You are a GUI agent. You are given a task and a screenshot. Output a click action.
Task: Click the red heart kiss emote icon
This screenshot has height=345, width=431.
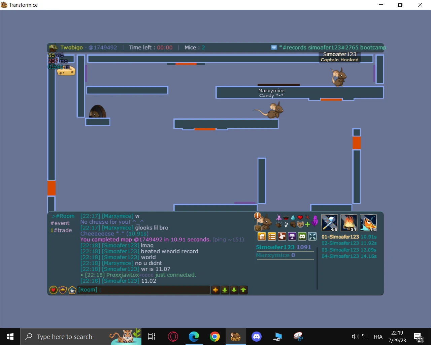300,217
